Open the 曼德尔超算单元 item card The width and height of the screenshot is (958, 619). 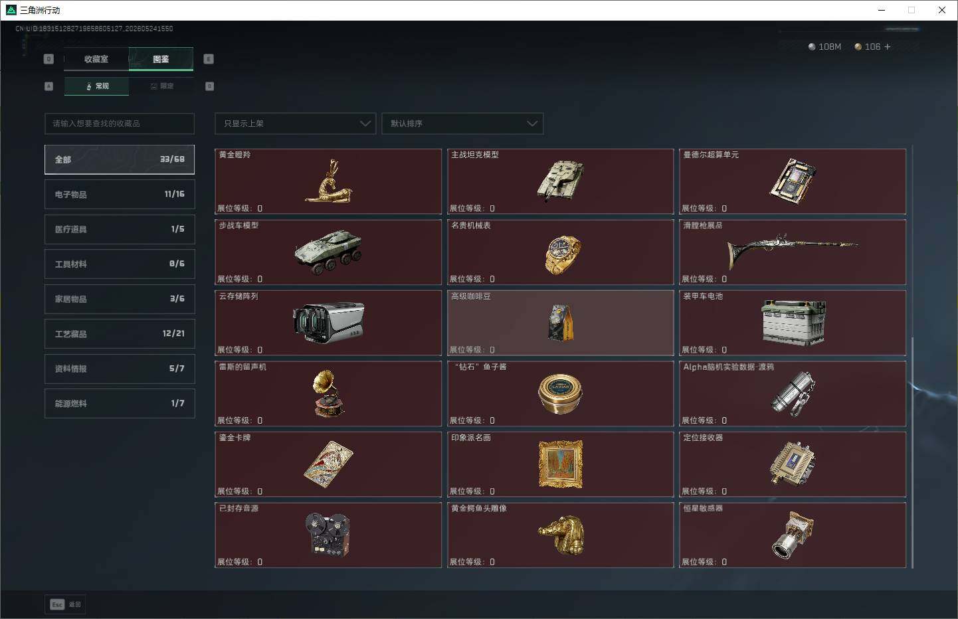pos(793,181)
